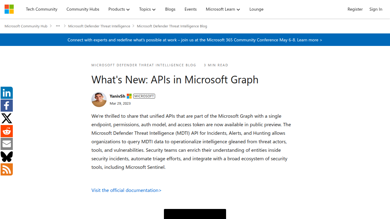
Task: Open the RSS feed icon
Action: pyautogui.click(x=7, y=169)
